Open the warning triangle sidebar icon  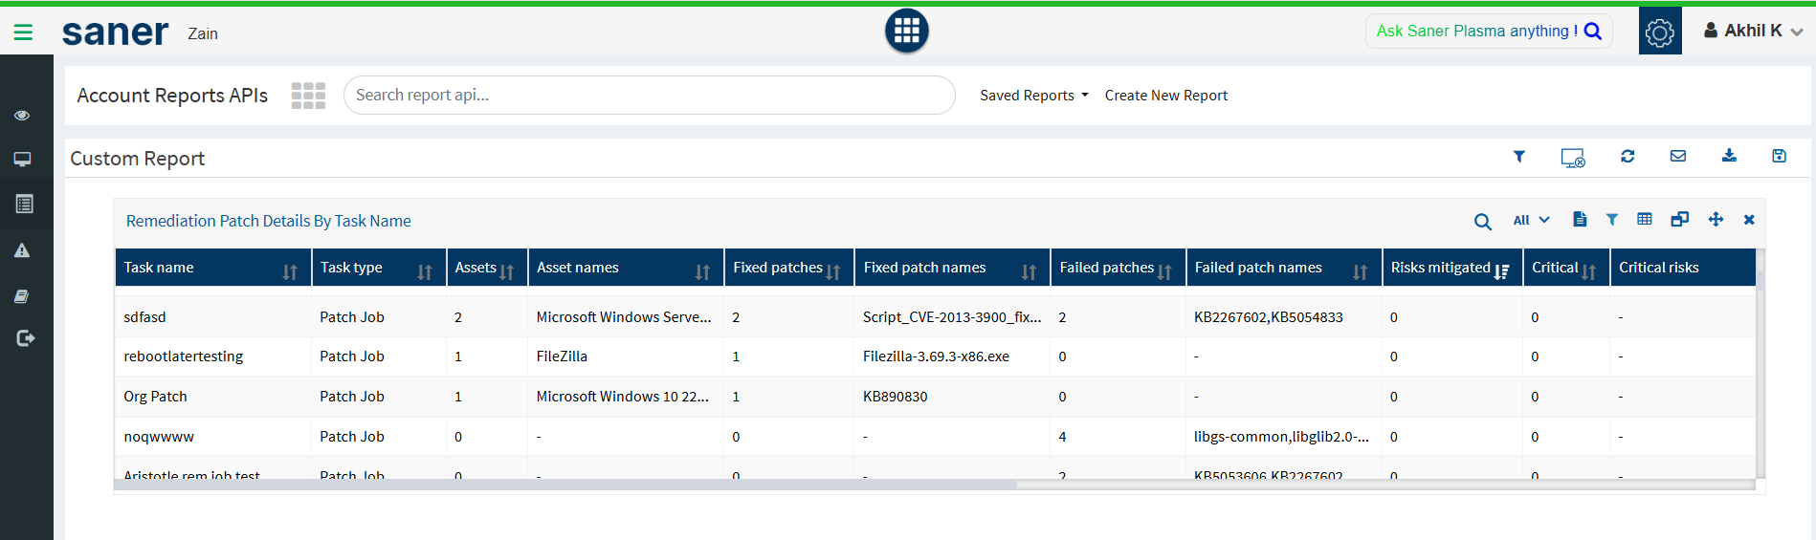(x=22, y=250)
